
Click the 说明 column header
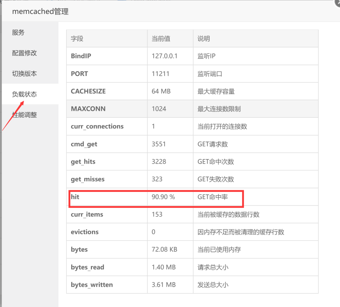point(204,38)
